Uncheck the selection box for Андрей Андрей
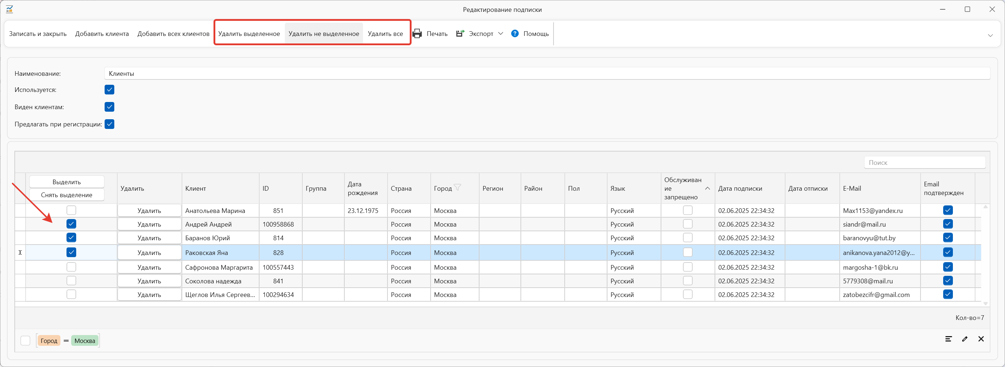Image resolution: width=1005 pixels, height=367 pixels. pos(71,224)
